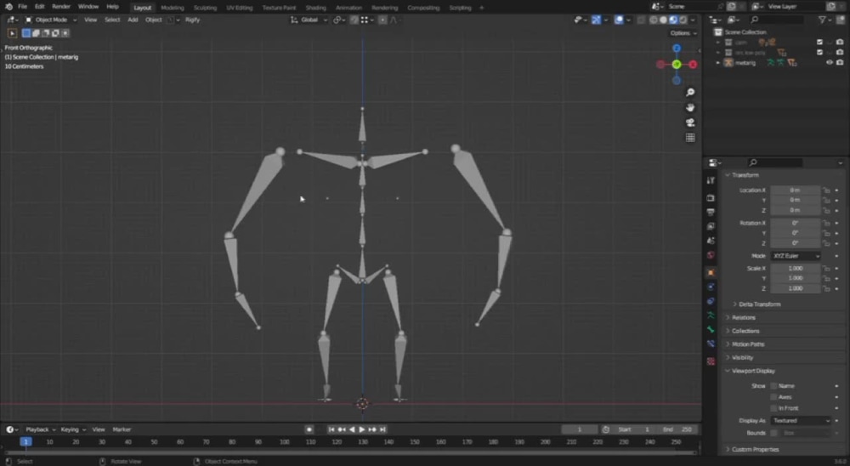This screenshot has width=850, height=466.
Task: Toggle metarig render camera icon in outliner
Action: coord(840,62)
